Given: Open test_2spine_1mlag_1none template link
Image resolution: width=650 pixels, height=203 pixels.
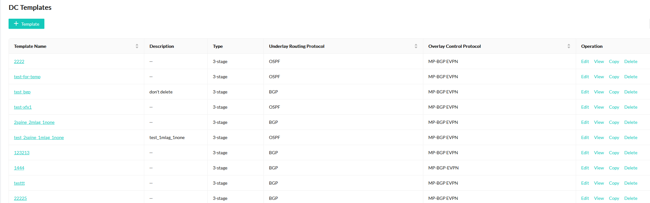Looking at the screenshot, I should click(39, 137).
